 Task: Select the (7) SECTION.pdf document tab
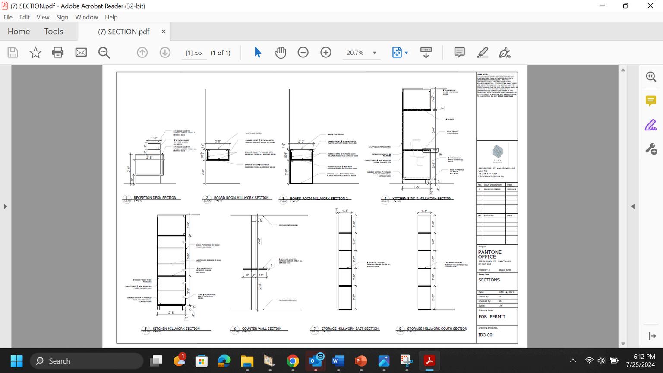(123, 32)
